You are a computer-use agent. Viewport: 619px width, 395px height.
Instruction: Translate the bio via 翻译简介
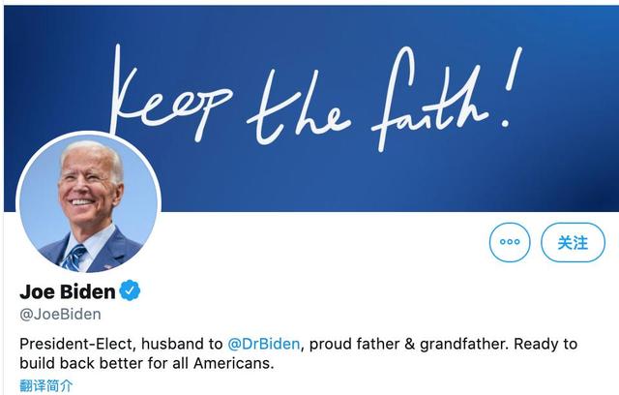click(x=46, y=385)
